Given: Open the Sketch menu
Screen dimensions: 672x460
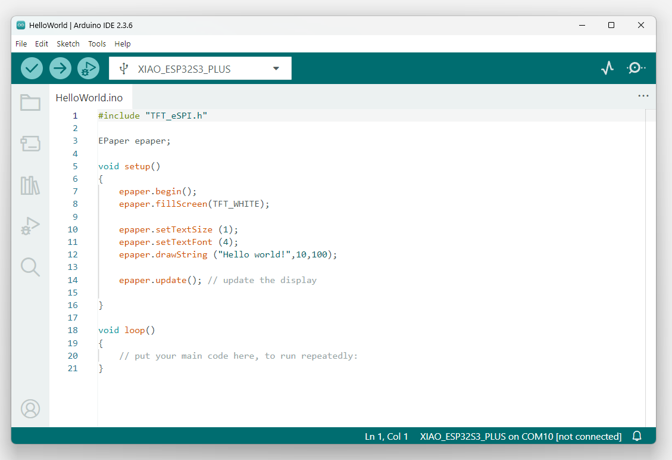Looking at the screenshot, I should 68,43.
